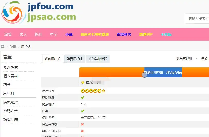Click the 自定義頭銜 row label
The width and height of the screenshot is (209, 137).
pos(50,124)
